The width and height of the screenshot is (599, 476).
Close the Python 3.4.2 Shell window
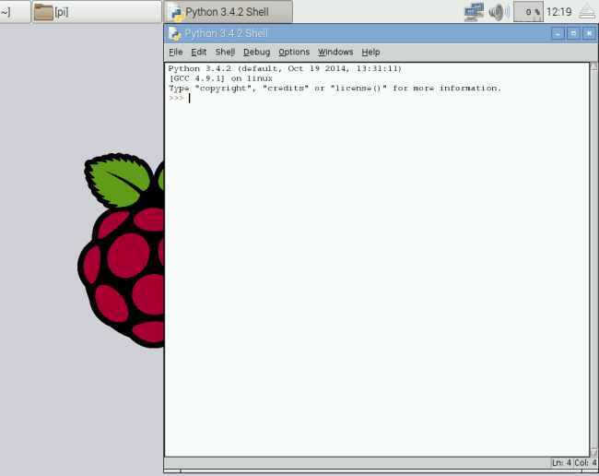589,33
